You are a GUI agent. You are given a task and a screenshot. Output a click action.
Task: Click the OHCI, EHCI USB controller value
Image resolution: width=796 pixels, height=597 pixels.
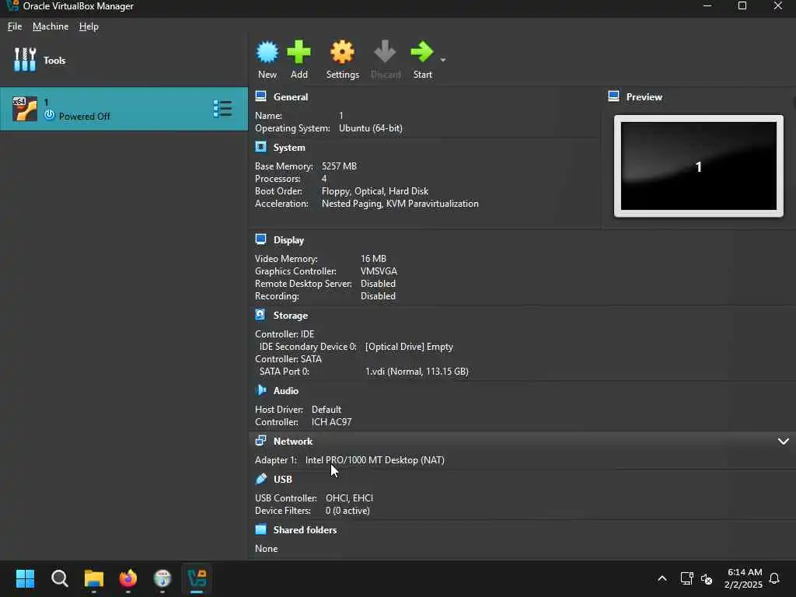(349, 498)
